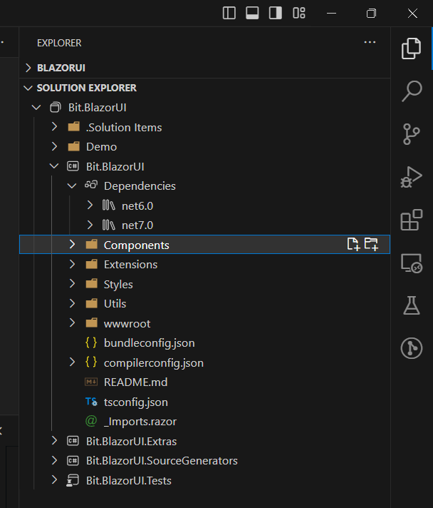Screen dimensions: 433x508
Task: Open the Search view in activity bar
Action: pos(412,91)
